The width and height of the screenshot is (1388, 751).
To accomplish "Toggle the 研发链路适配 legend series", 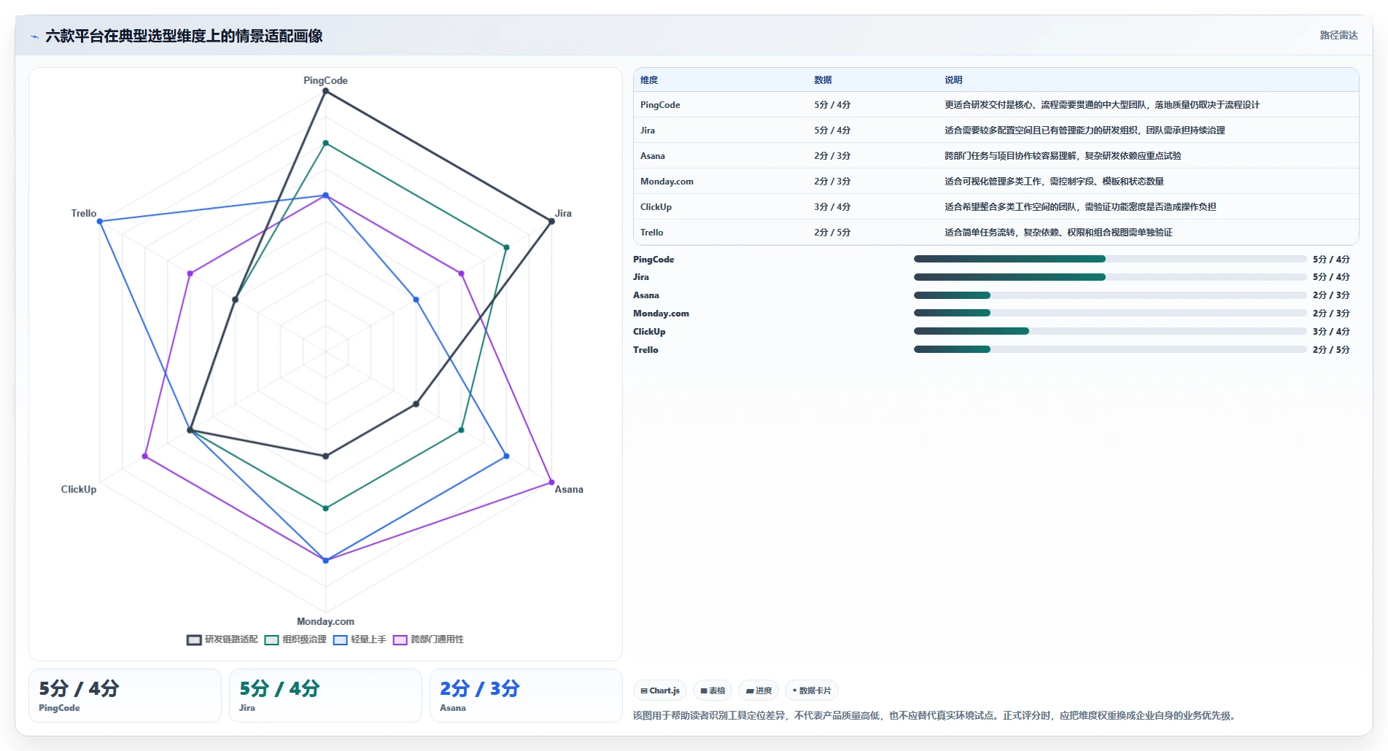I will click(222, 639).
